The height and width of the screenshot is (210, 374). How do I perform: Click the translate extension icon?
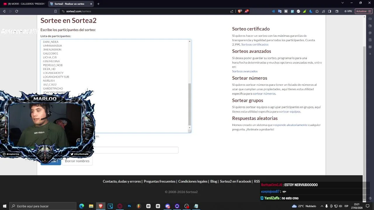click(x=280, y=11)
